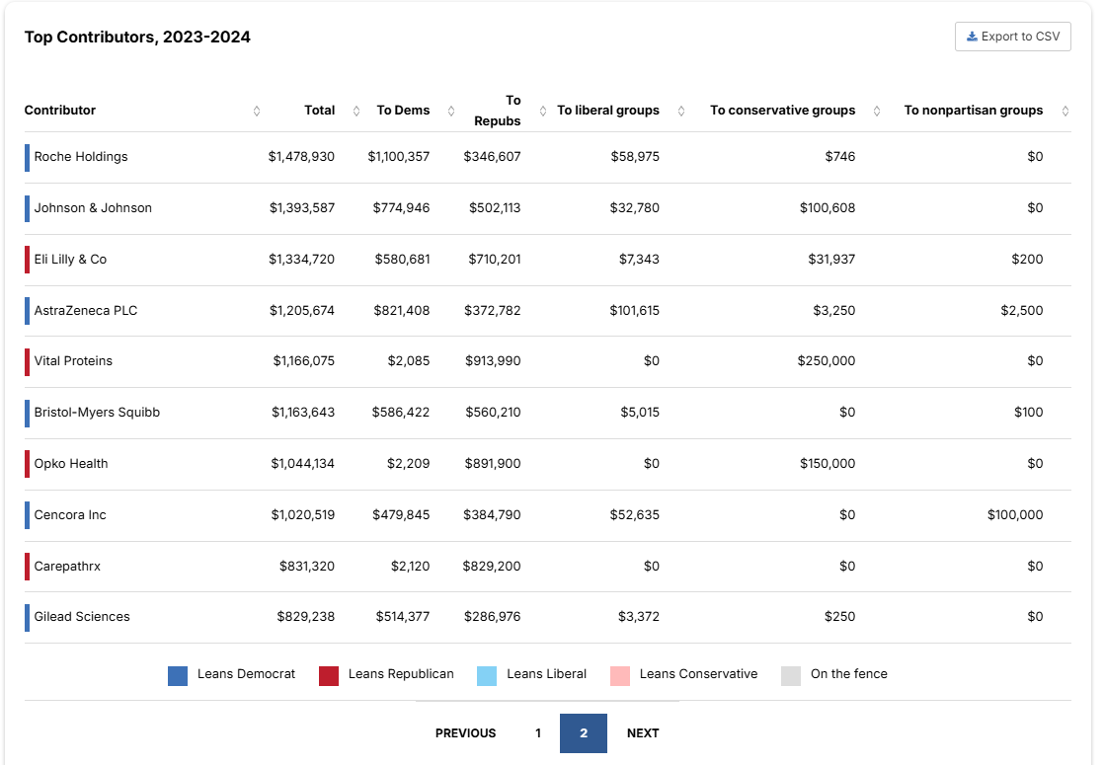The image size is (1104, 765).
Task: Click the Gilead Sciences contributor name
Action: pyautogui.click(x=82, y=617)
